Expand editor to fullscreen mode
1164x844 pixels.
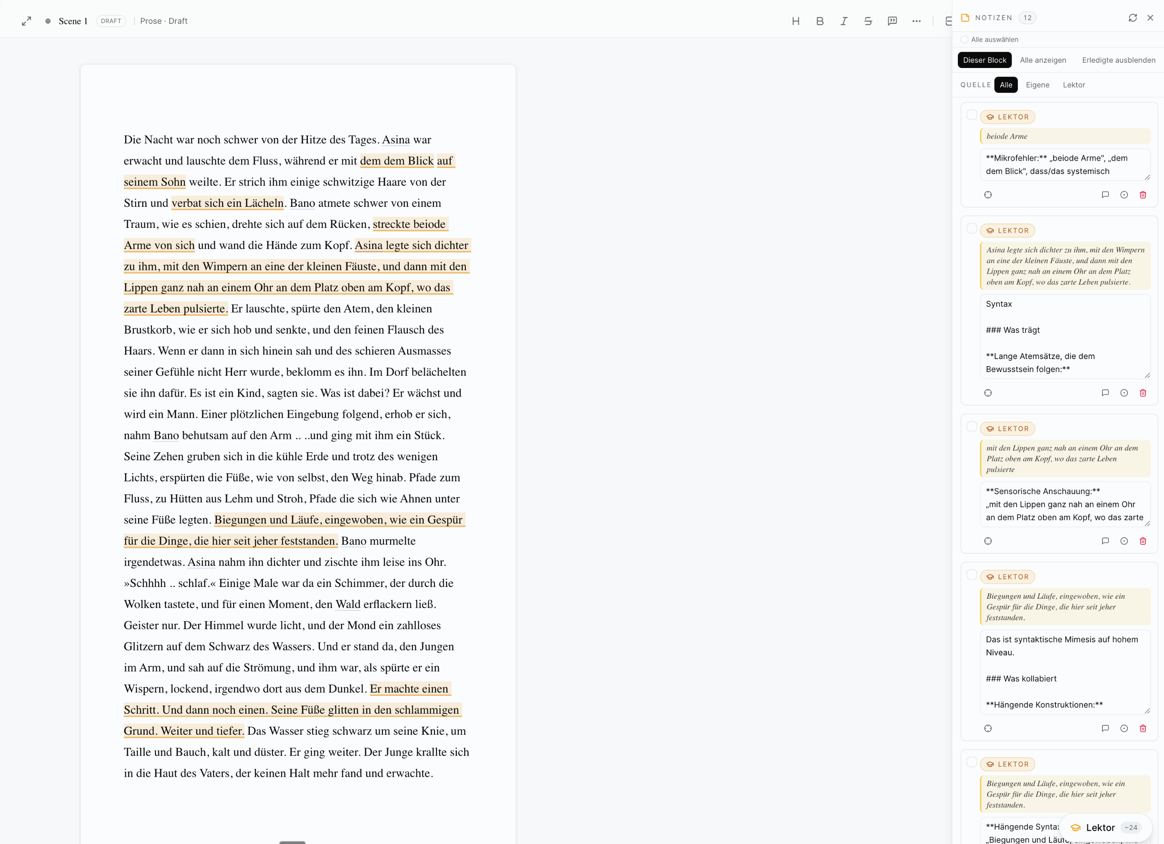27,21
